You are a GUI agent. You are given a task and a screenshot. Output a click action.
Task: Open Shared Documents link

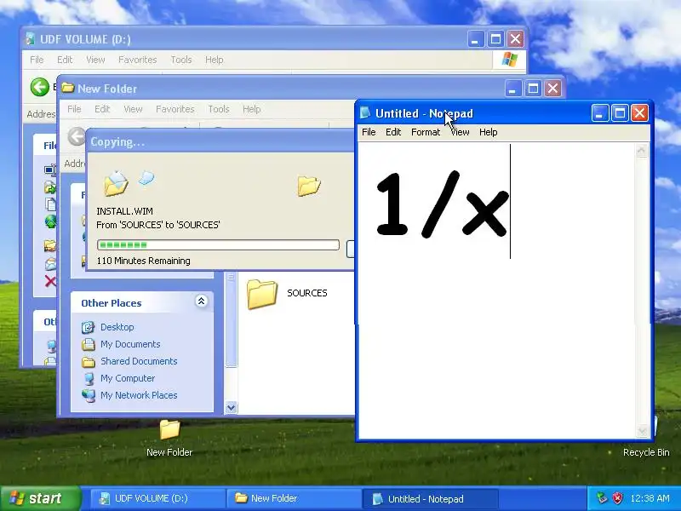139,361
